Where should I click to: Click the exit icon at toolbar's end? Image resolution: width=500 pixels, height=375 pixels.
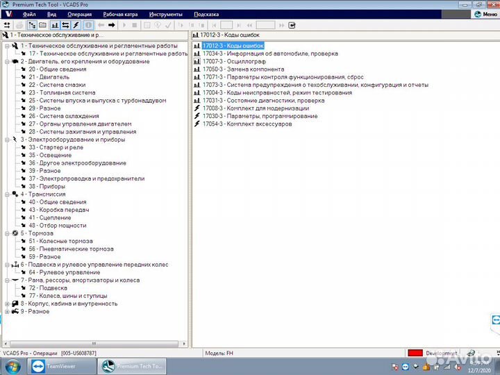point(292,25)
